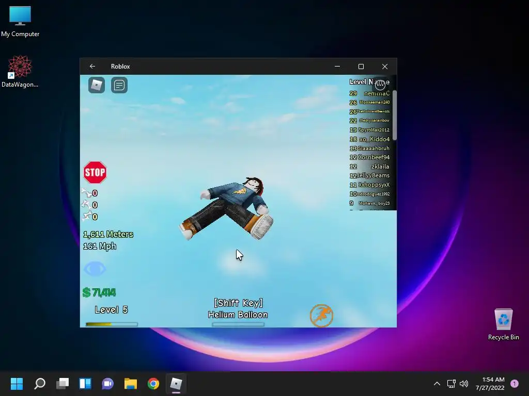Open the Widgets taskbar icon
This screenshot has height=396, width=529.
tap(85, 384)
